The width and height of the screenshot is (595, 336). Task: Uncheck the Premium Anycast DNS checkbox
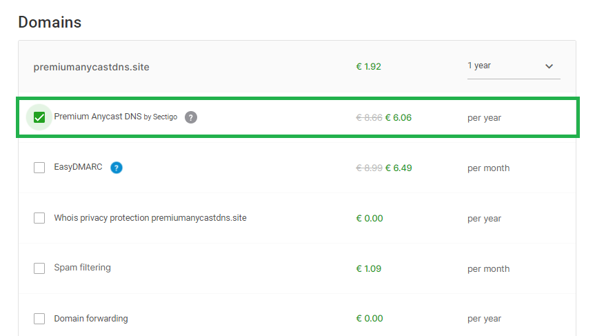39,117
